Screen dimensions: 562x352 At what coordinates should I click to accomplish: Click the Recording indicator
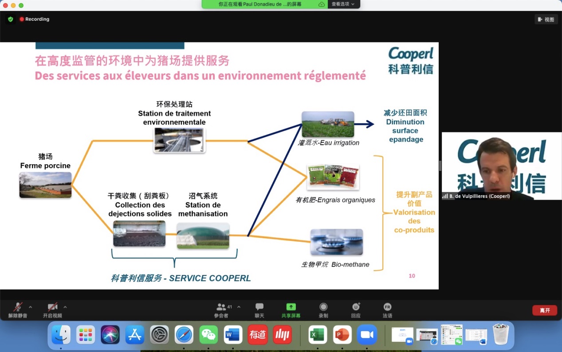[35, 19]
